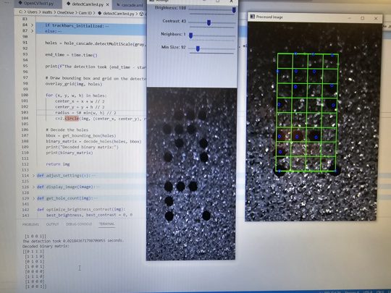The height and width of the screenshot is (293, 391).
Task: Expand folded display_image function at line 126
Action: [x=33, y=187]
